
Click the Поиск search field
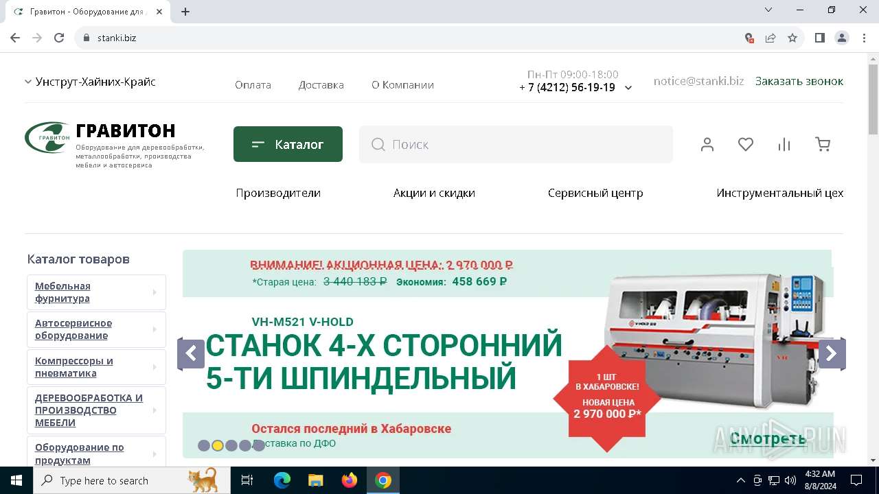pyautogui.click(x=516, y=144)
